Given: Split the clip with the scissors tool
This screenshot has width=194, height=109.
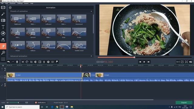Looking at the screenshot, I should (23, 62).
